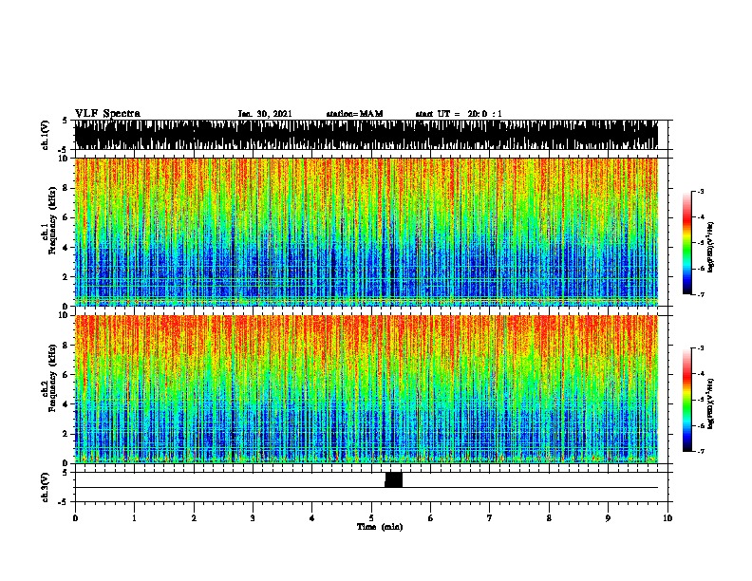Click the time axis tick label "5"
Viewport: 752px width, 581px height.
[371, 518]
